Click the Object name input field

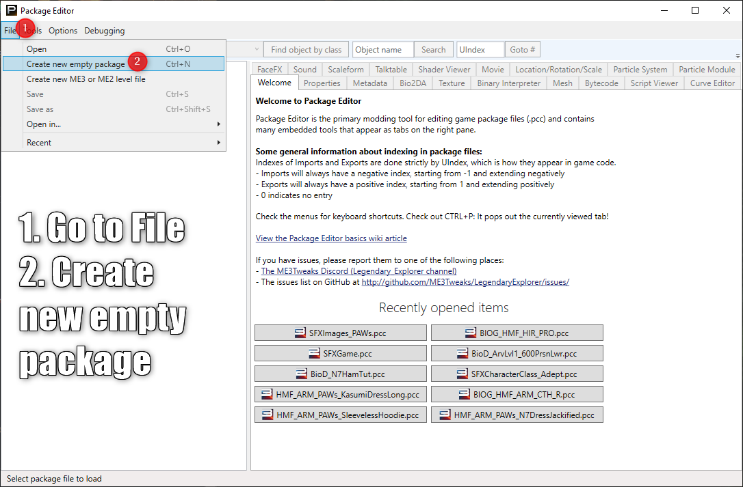[x=383, y=50]
